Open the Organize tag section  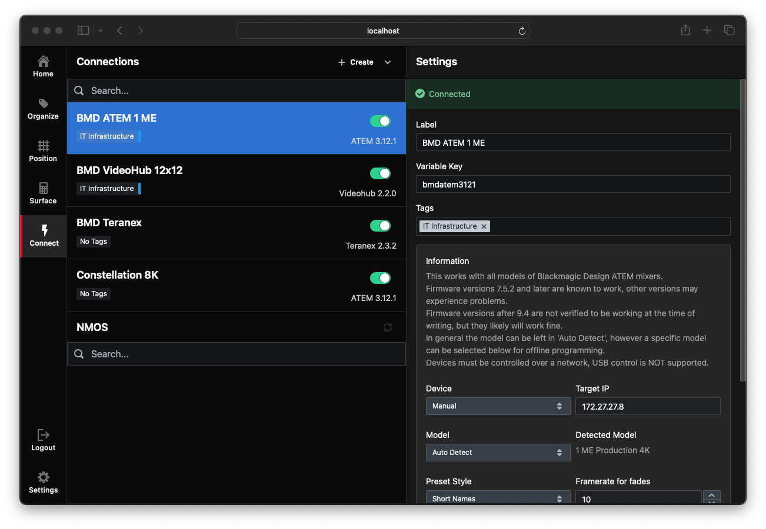[43, 109]
